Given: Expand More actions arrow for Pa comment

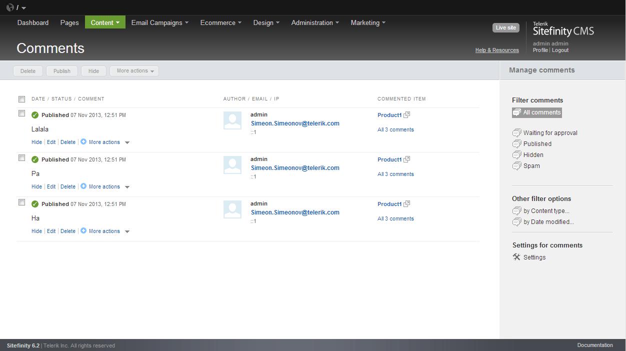Looking at the screenshot, I should [x=127, y=187].
